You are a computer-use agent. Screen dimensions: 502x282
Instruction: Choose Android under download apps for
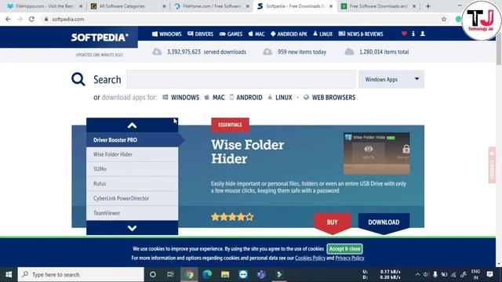click(x=246, y=97)
